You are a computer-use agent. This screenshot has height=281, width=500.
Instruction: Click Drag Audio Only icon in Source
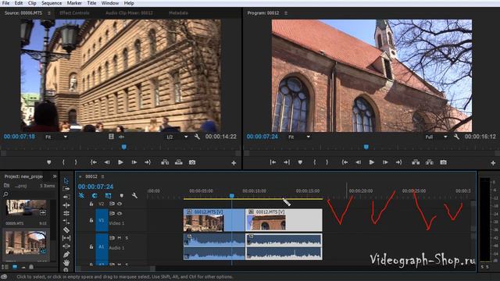point(122,137)
